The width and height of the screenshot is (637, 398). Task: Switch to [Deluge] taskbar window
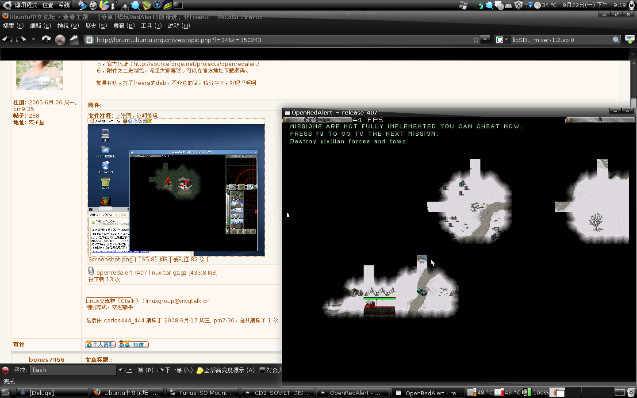[52, 393]
